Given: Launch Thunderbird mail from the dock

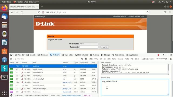Looking at the screenshot, I should click(x=4, y=16).
